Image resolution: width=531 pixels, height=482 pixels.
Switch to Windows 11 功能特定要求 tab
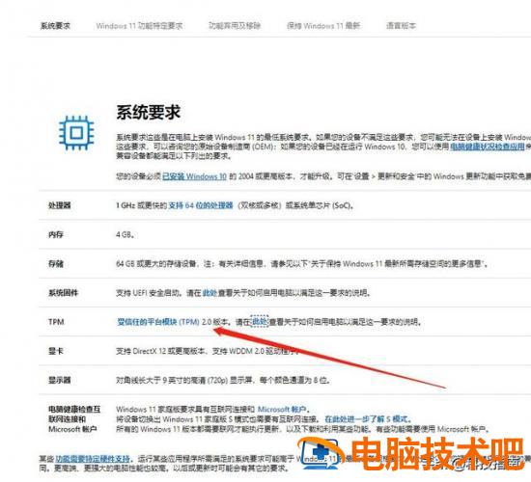pos(139,26)
